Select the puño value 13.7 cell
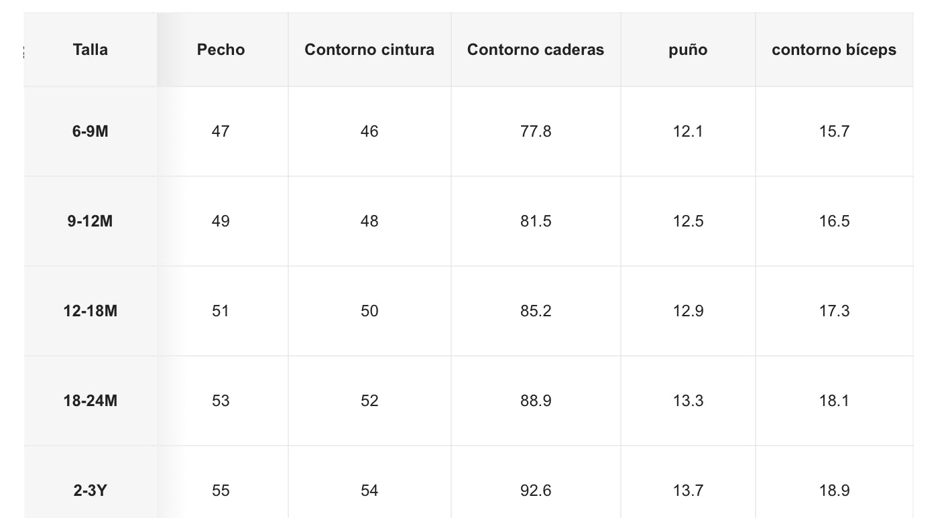This screenshot has height=518, width=948. [688, 491]
